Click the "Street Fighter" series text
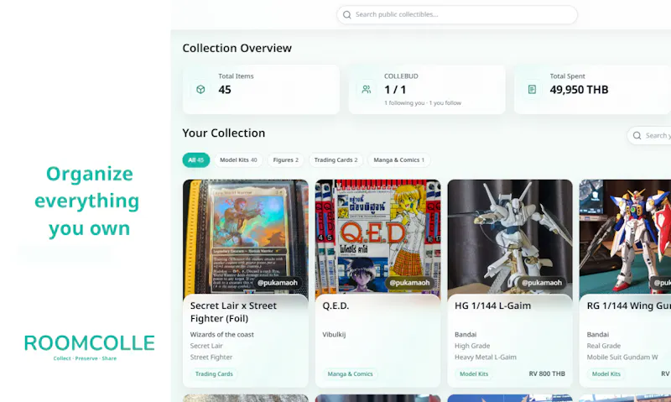 pyautogui.click(x=211, y=357)
